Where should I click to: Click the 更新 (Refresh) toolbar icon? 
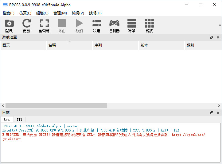(27, 25)
